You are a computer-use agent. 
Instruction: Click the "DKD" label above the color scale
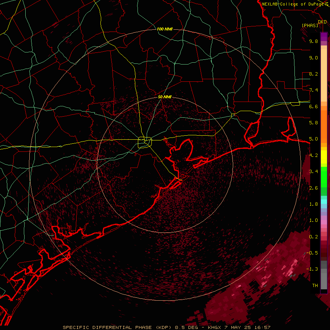coord(322,22)
